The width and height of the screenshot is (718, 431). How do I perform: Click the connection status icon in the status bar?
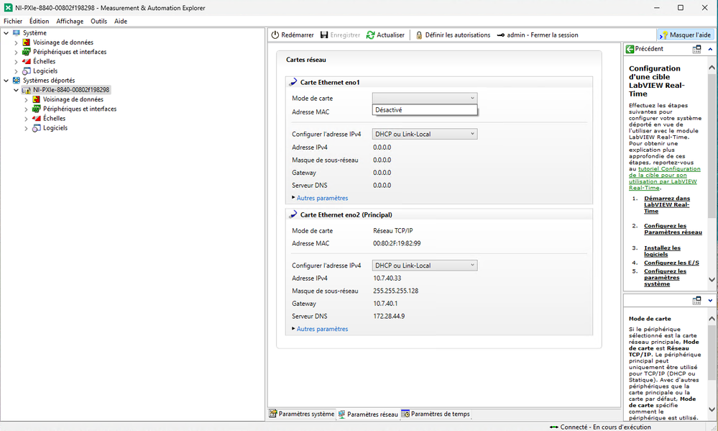(554, 427)
